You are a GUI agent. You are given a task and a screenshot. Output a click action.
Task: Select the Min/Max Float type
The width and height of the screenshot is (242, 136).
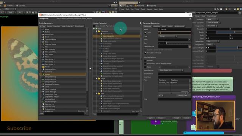pos(50,99)
